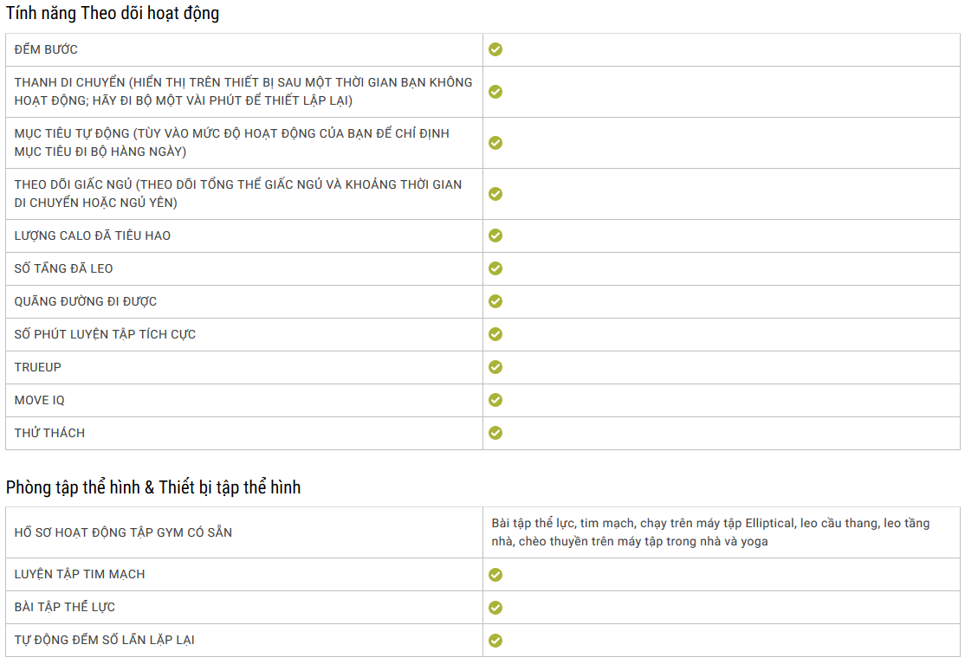Click the SỐ PHÚT LUYỆN TẬP TÍCH CỰC checkmark

pyautogui.click(x=495, y=334)
